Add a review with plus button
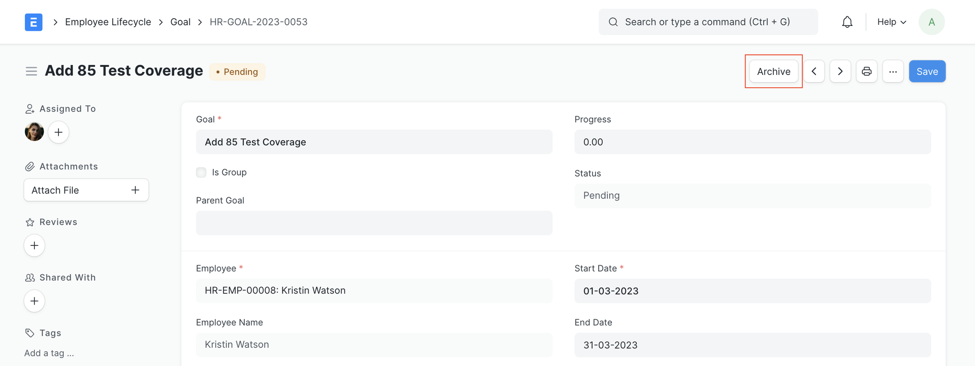Image resolution: width=975 pixels, height=366 pixels. [35, 246]
